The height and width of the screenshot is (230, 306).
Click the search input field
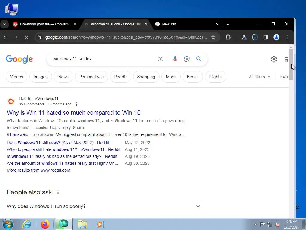coord(103,59)
